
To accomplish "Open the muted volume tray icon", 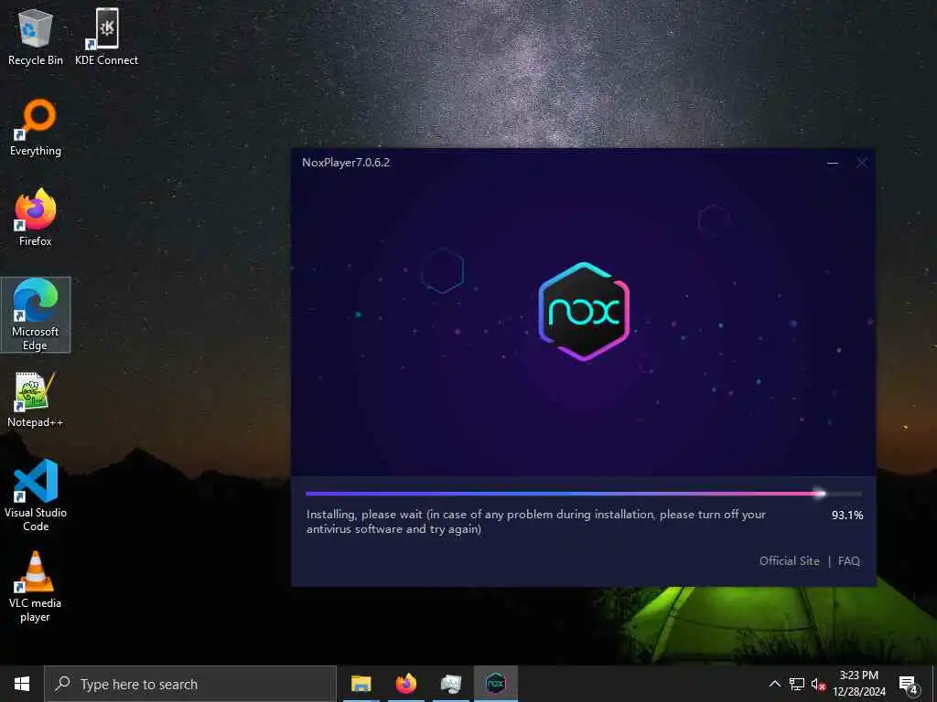I will [818, 684].
